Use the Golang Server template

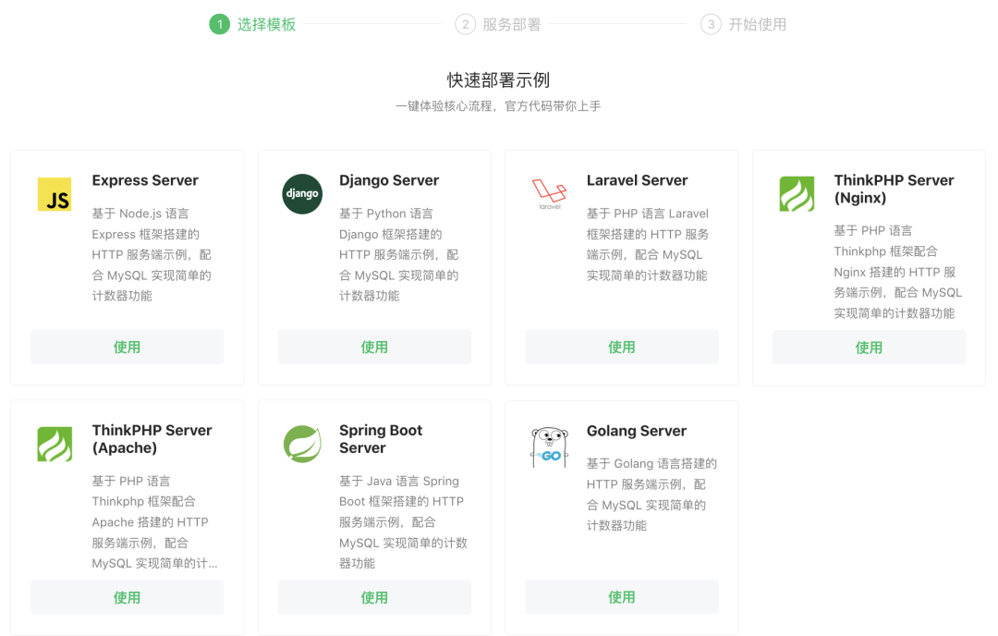621,597
